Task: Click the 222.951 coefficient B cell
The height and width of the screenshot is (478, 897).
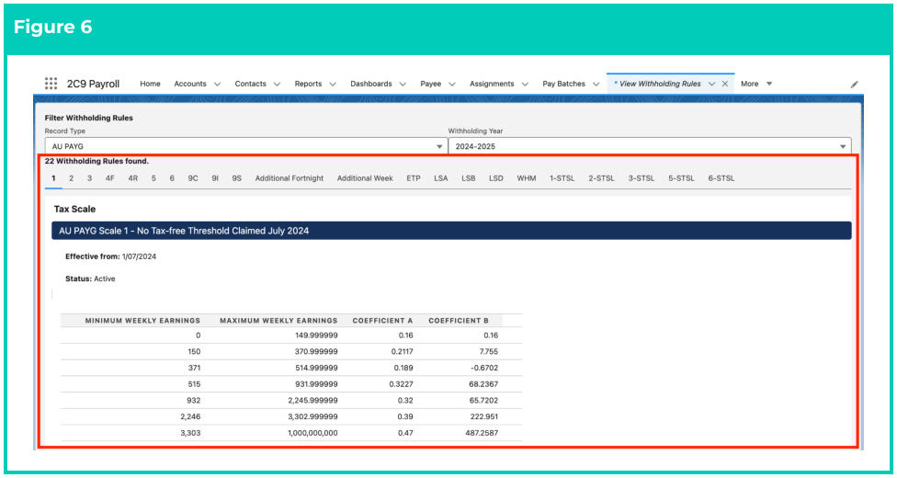Action: (x=484, y=416)
